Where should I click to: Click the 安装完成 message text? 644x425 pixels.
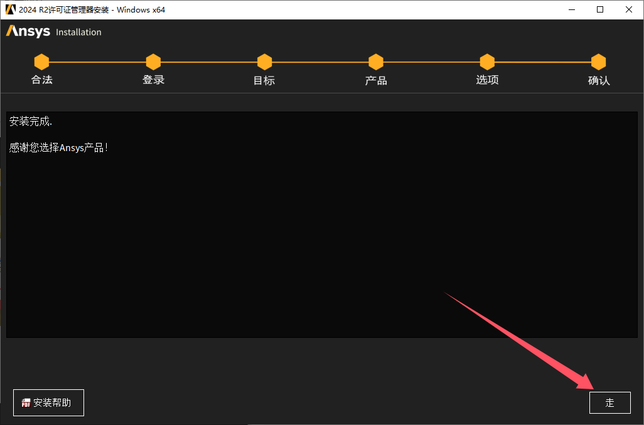(x=31, y=122)
